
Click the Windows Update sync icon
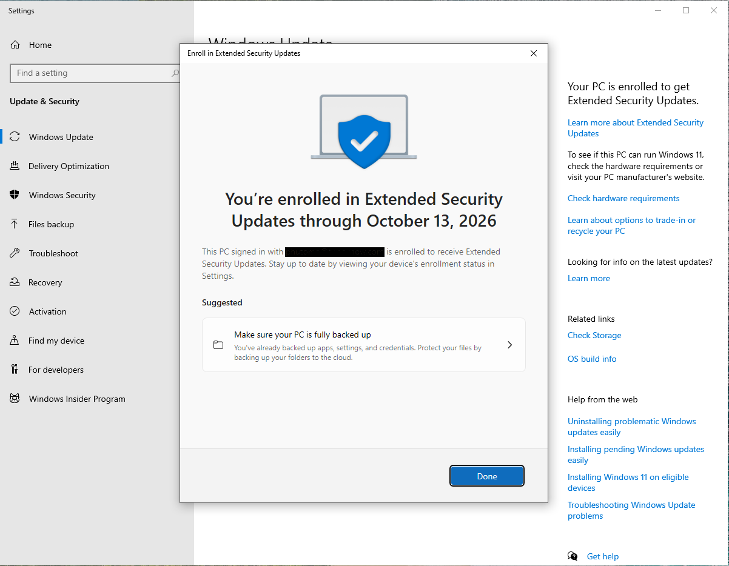point(15,137)
